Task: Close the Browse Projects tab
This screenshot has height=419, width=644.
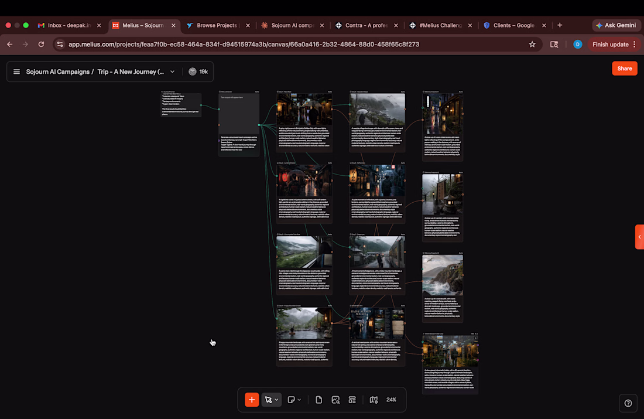Action: [248, 25]
